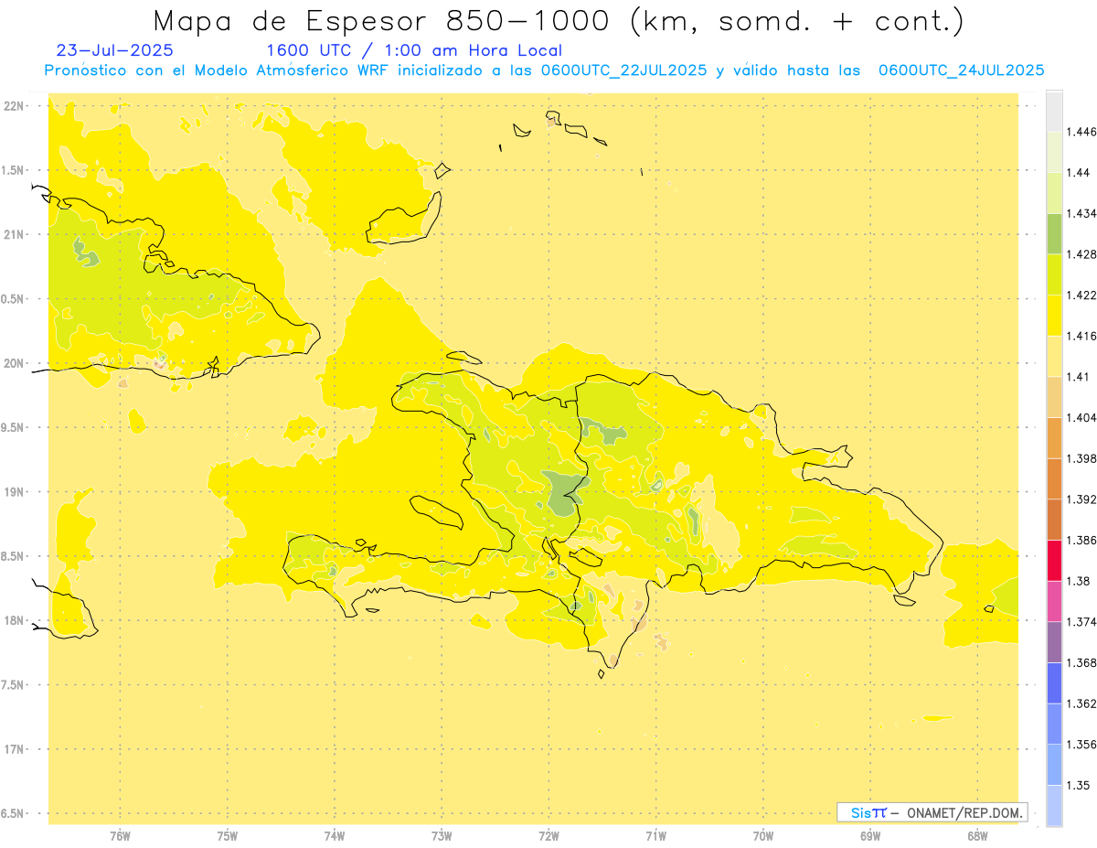Image resolution: width=1097 pixels, height=848 pixels.
Task: Click the colorbar value '1.362'
Action: pos(1082,703)
